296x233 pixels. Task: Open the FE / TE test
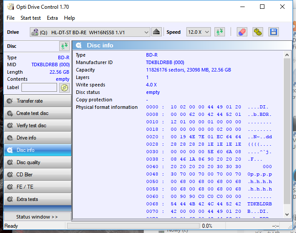tap(38, 187)
